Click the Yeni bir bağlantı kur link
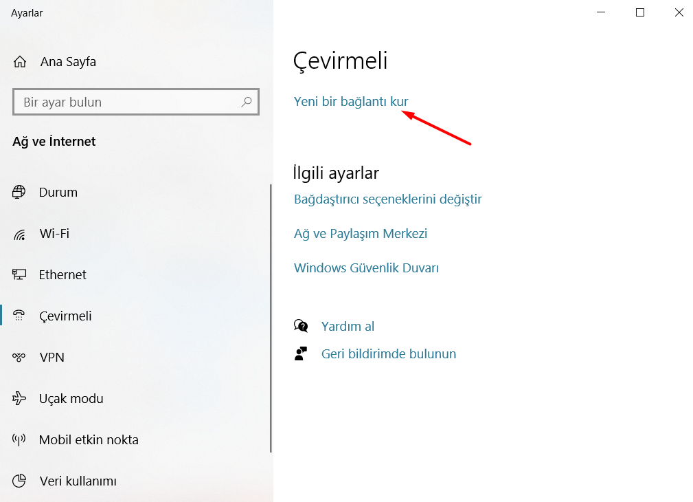Viewport: 693px width, 502px height. (351, 102)
